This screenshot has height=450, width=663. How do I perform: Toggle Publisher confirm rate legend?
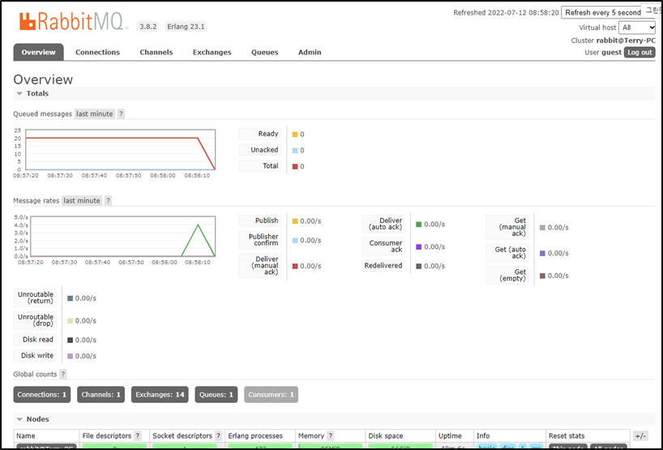[x=259, y=240]
